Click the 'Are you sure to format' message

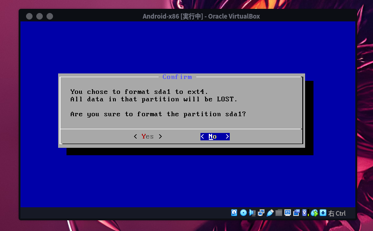click(x=158, y=114)
